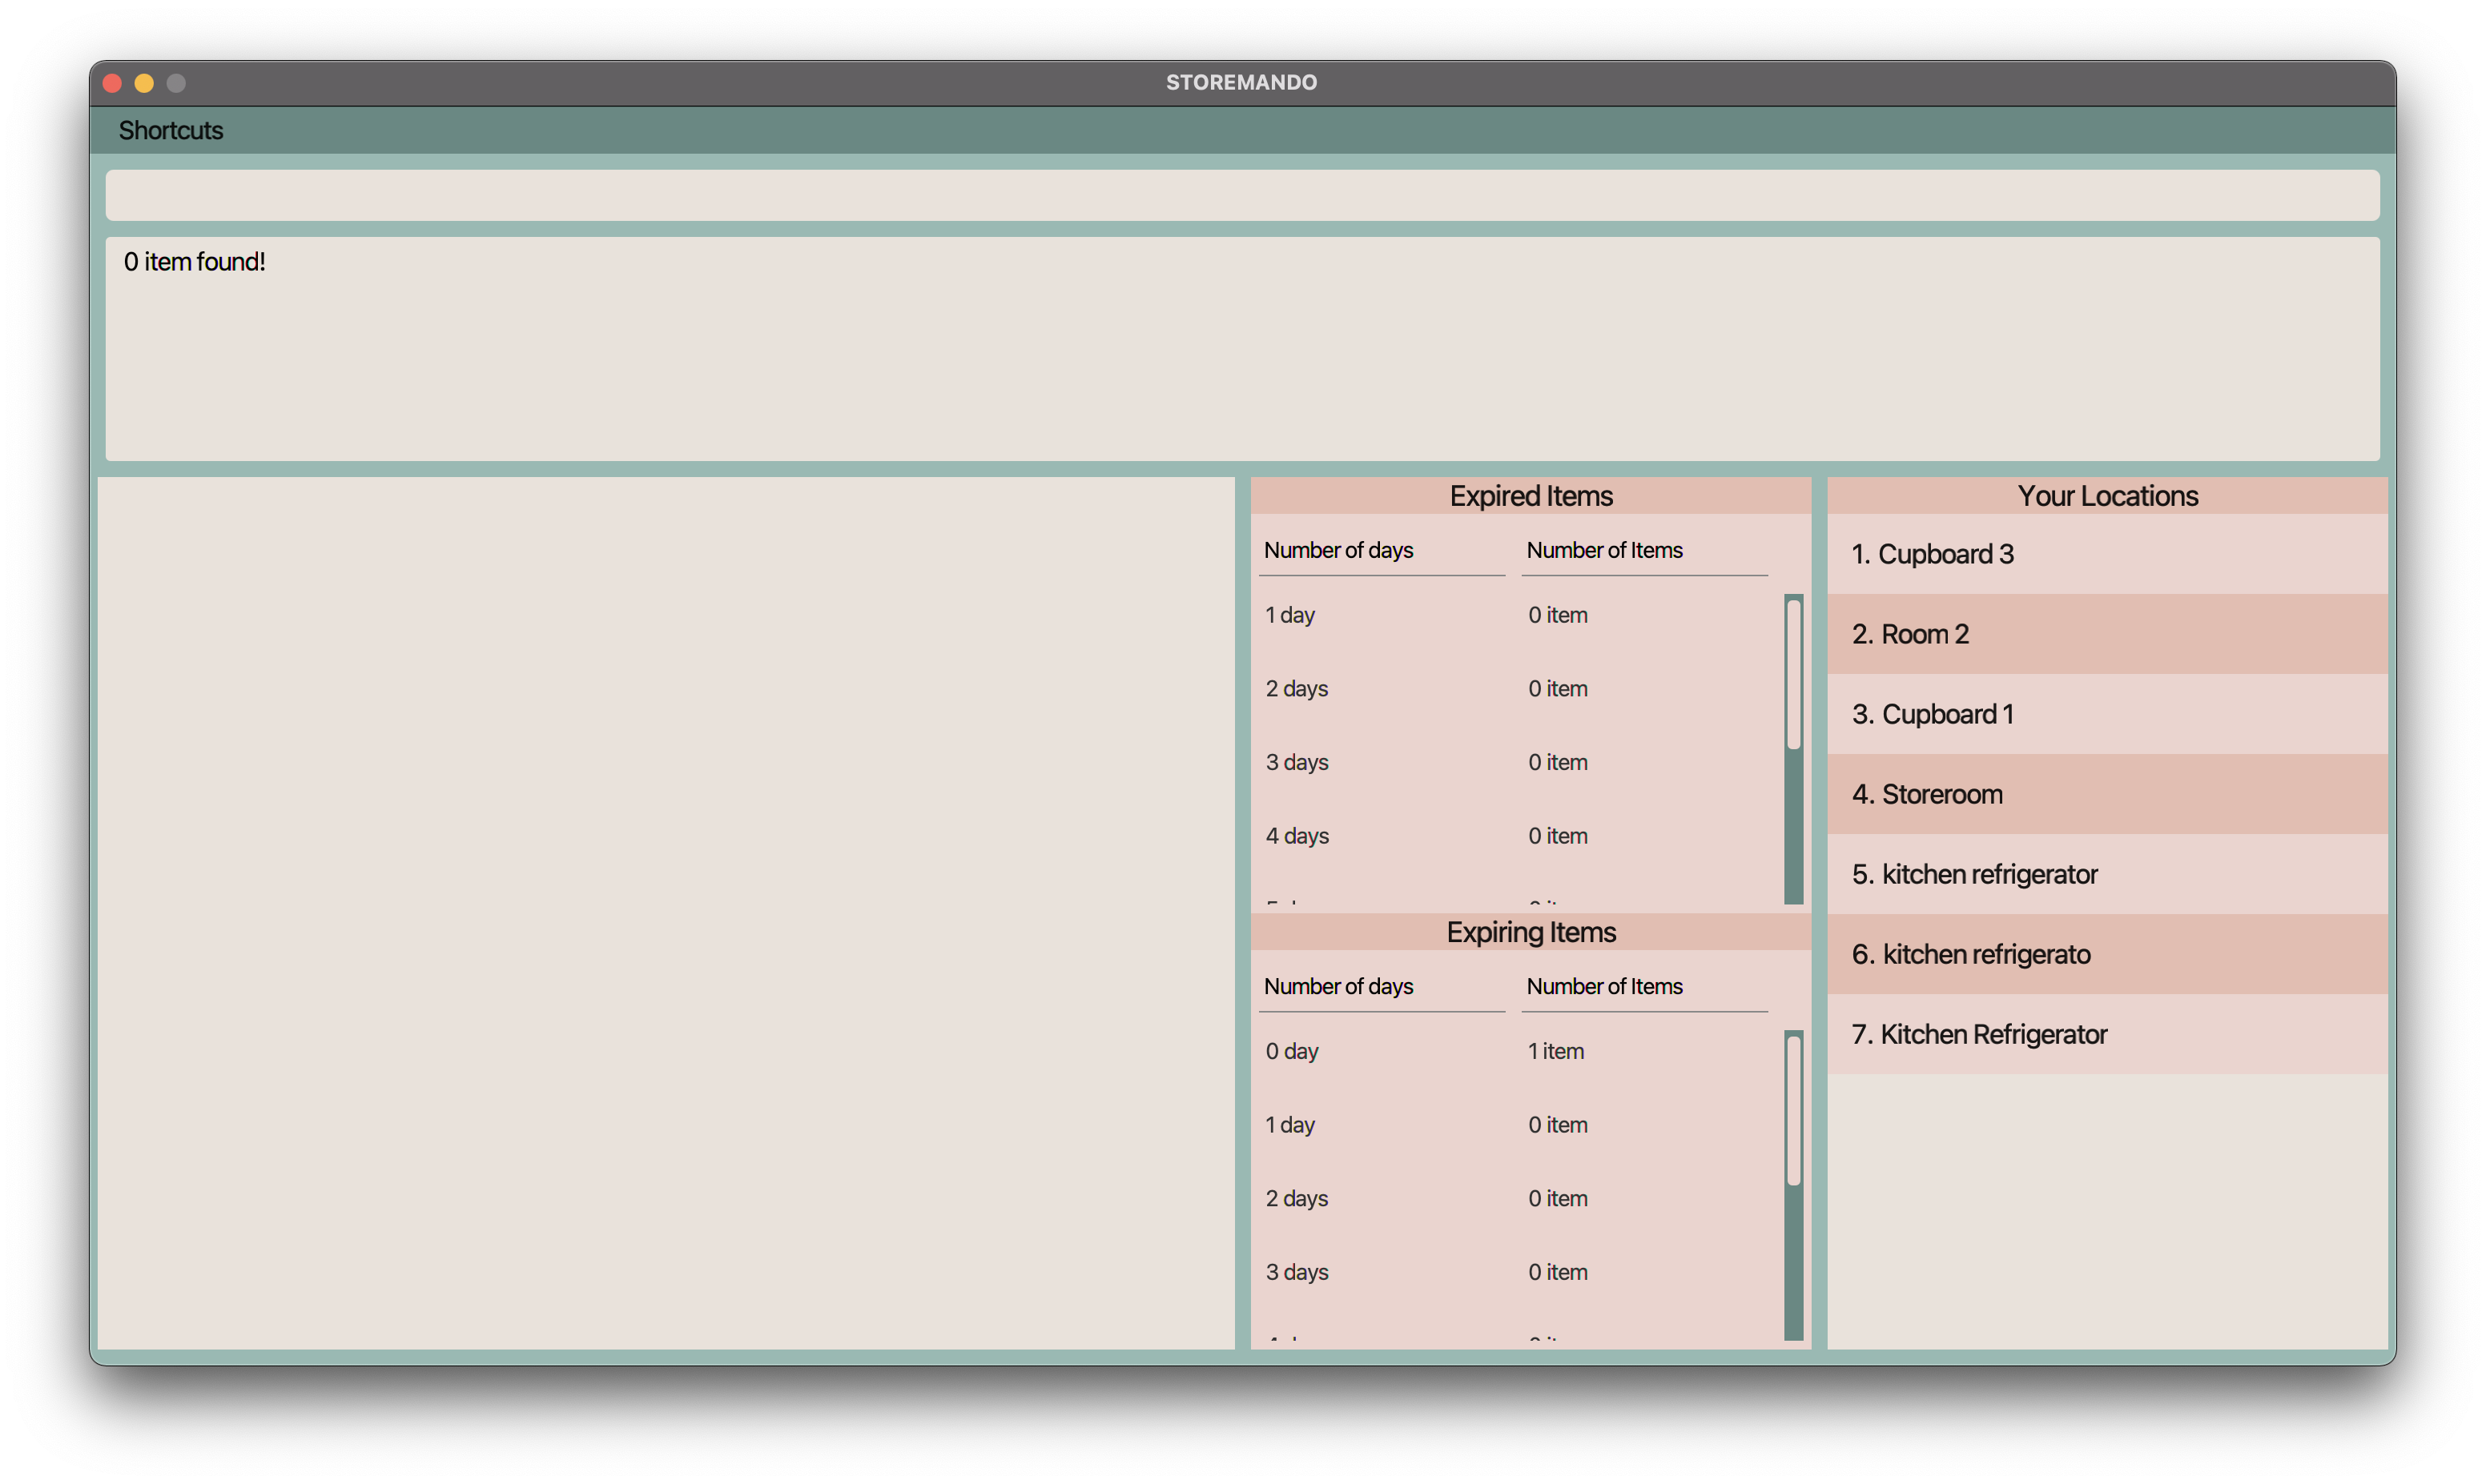2486x1484 pixels.
Task: Minimize the STOREMANDO window
Action: (x=144, y=83)
